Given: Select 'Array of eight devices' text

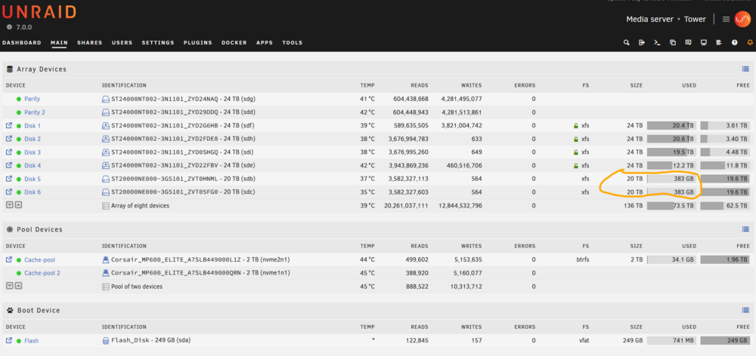Looking at the screenshot, I should tap(141, 206).
